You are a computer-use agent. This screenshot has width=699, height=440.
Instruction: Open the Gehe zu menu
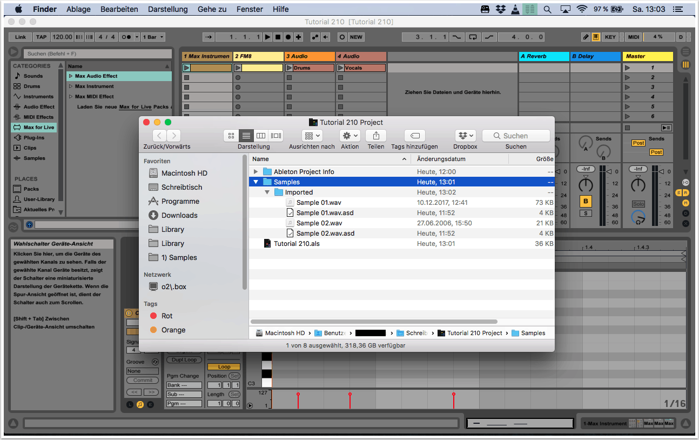click(212, 9)
